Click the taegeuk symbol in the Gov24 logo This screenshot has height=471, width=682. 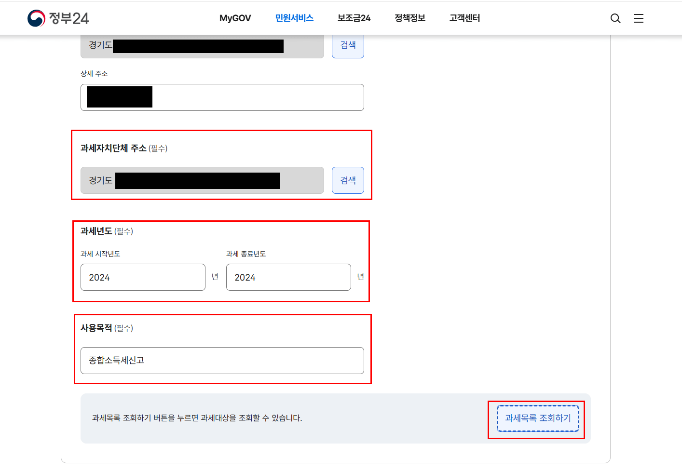tap(35, 18)
